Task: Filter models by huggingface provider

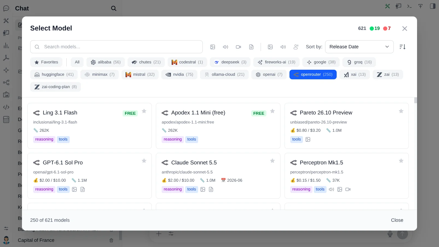Action: 54,74
